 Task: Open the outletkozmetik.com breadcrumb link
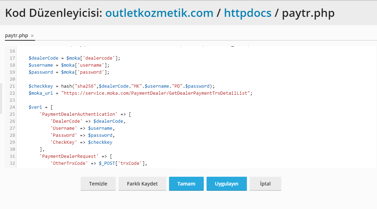(x=159, y=13)
